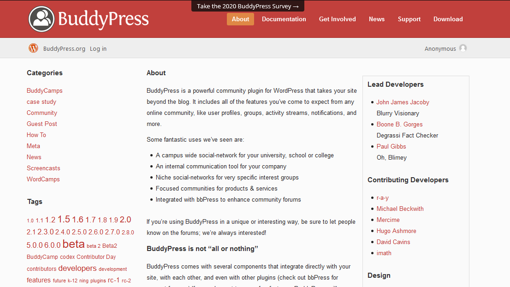Select the 2.3.0 tag
Screen dimensions: 510x287
coord(46,232)
